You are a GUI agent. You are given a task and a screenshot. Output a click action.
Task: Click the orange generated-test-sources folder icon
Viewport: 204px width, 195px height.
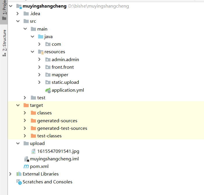pyautogui.click(x=33, y=128)
